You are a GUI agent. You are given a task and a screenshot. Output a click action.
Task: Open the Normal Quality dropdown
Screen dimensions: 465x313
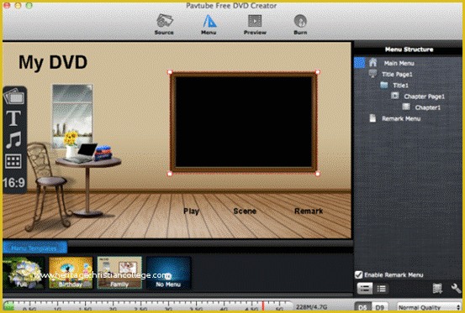click(430, 307)
